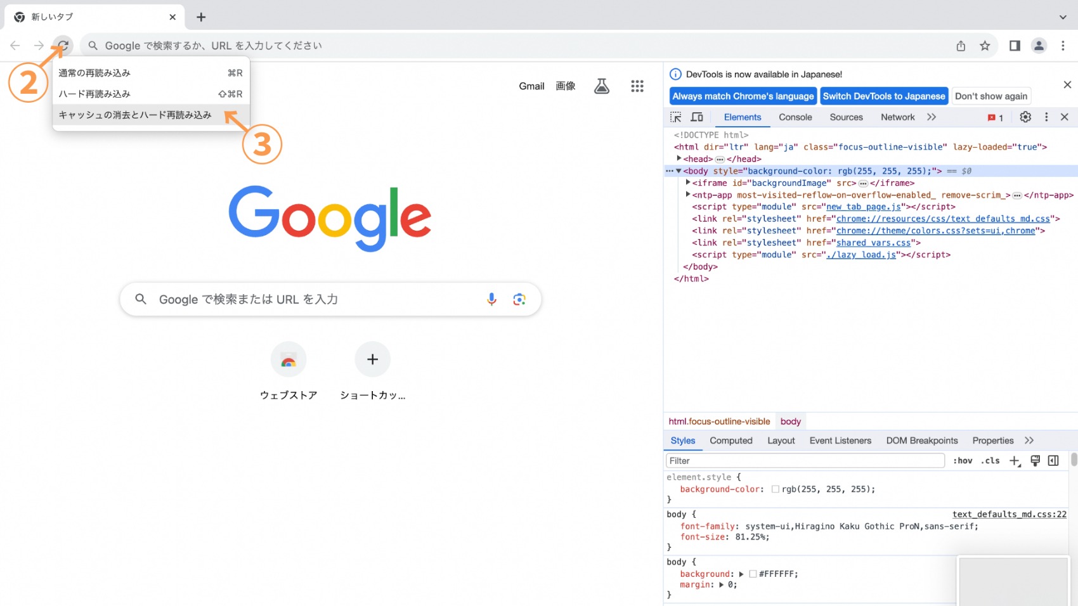Open the Layout tab

(781, 441)
